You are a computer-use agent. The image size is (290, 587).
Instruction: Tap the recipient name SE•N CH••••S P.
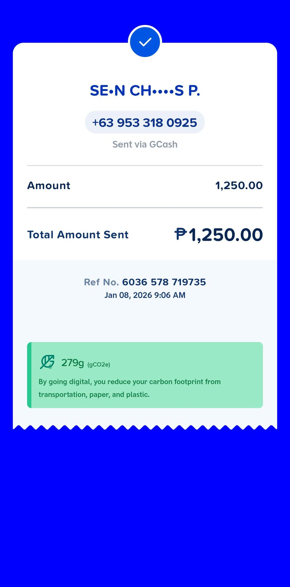(x=145, y=91)
